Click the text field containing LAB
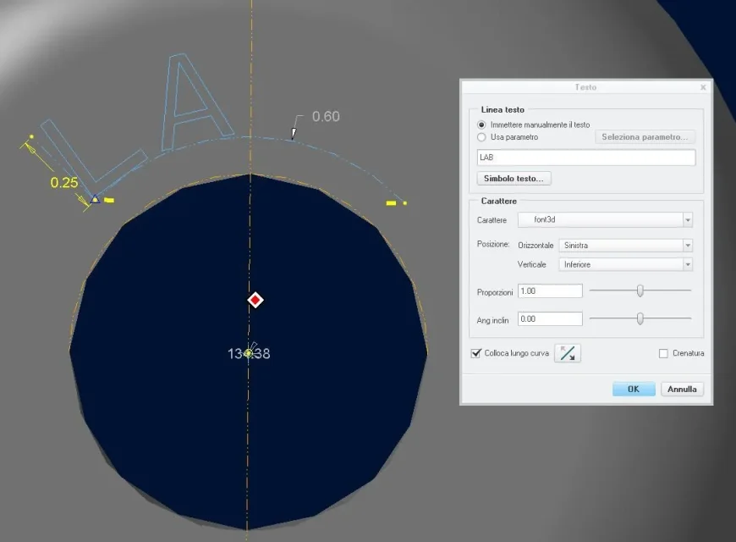The height and width of the screenshot is (542, 736). tap(585, 158)
